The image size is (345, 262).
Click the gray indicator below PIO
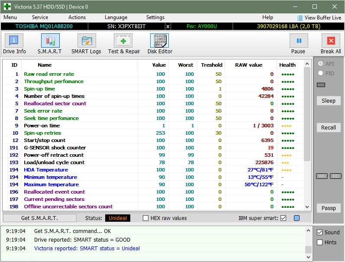(321, 85)
